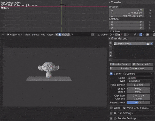Open the XYZ Euler rotation mode dropdown

pyautogui.click(x=132, y=31)
